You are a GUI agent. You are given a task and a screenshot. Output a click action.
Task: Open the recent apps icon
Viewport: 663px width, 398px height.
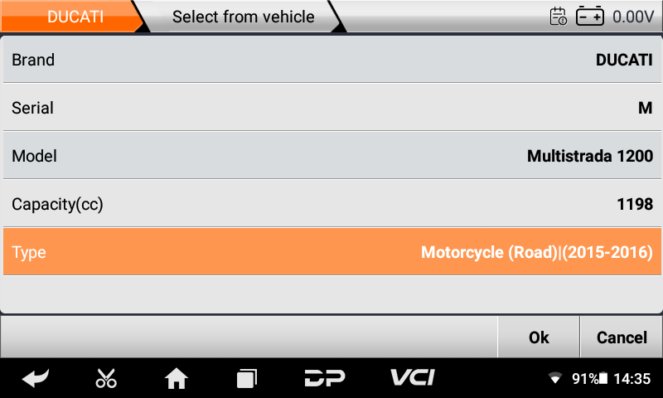pyautogui.click(x=246, y=379)
